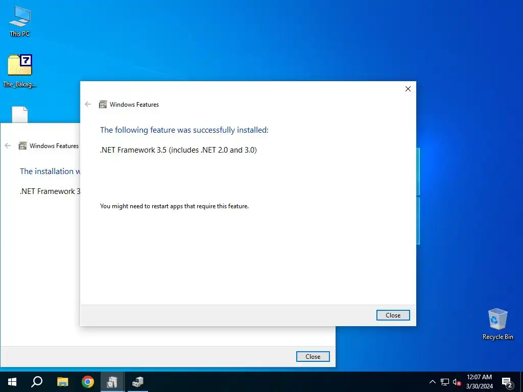Click Windows Features icon in front dialog header
The width and height of the screenshot is (523, 392).
(x=103, y=104)
